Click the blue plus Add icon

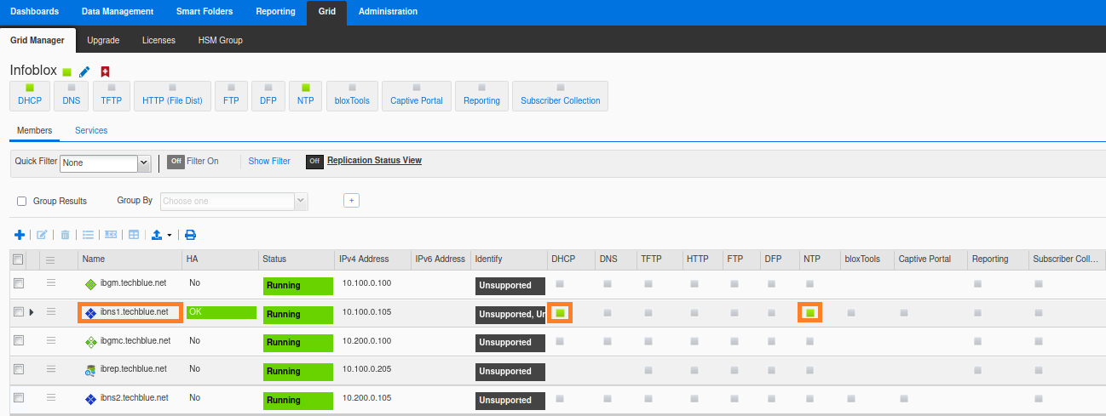(20, 235)
